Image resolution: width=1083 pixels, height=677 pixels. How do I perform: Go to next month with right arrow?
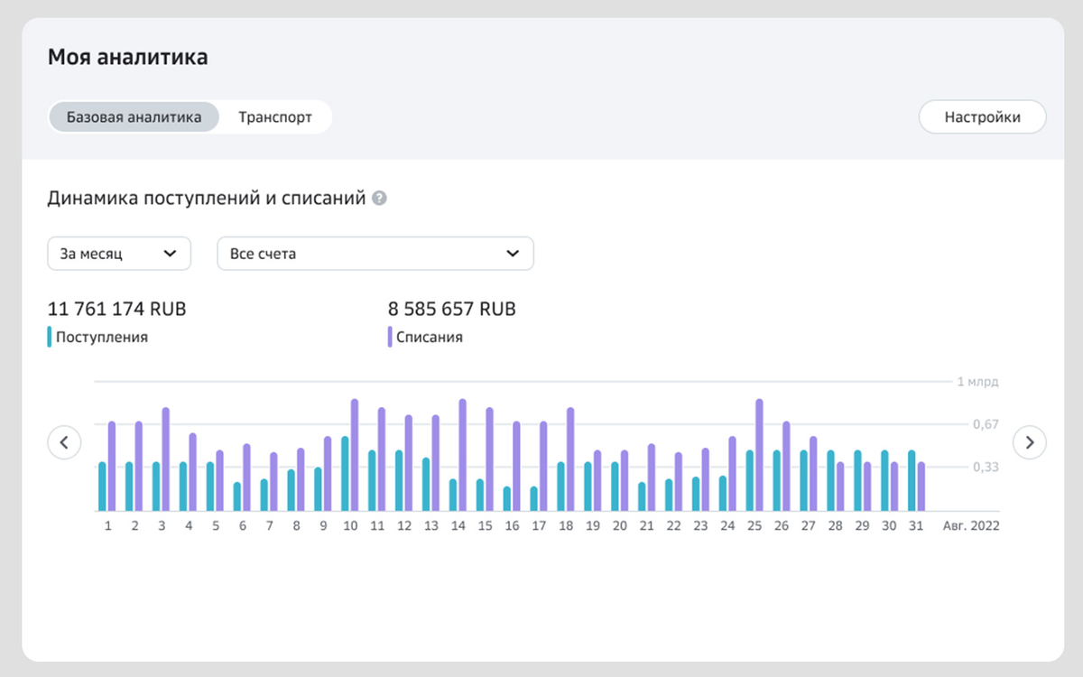click(1030, 442)
